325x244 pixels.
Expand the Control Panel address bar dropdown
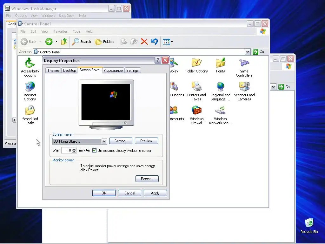tap(248, 52)
